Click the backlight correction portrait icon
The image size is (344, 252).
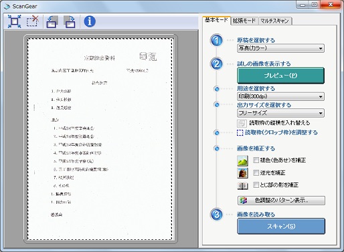coord(242,173)
